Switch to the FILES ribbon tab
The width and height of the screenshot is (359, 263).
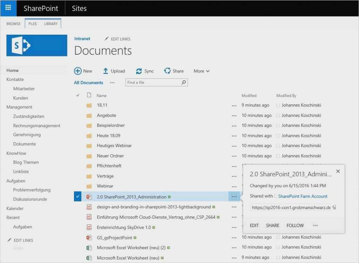tap(33, 24)
